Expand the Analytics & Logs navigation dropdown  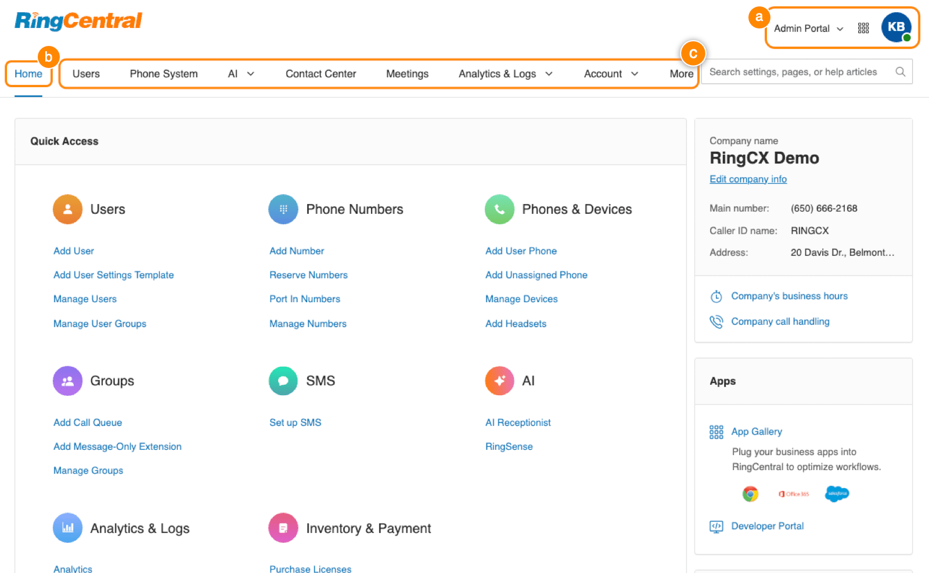(505, 74)
